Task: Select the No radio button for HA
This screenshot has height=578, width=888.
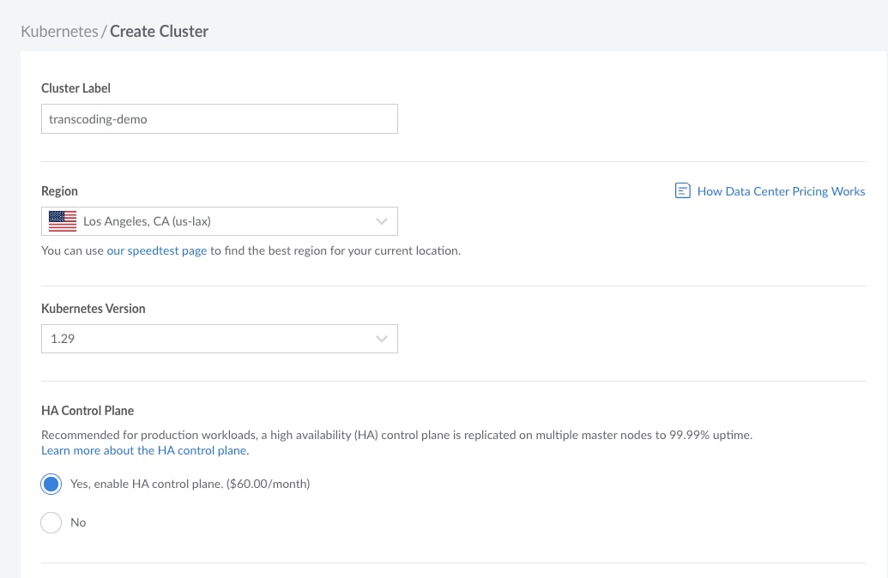Action: 51,522
